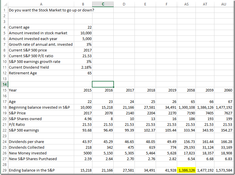Screen dimensions: 235x175
Task: Select row header 29
Action: coord(5,170)
